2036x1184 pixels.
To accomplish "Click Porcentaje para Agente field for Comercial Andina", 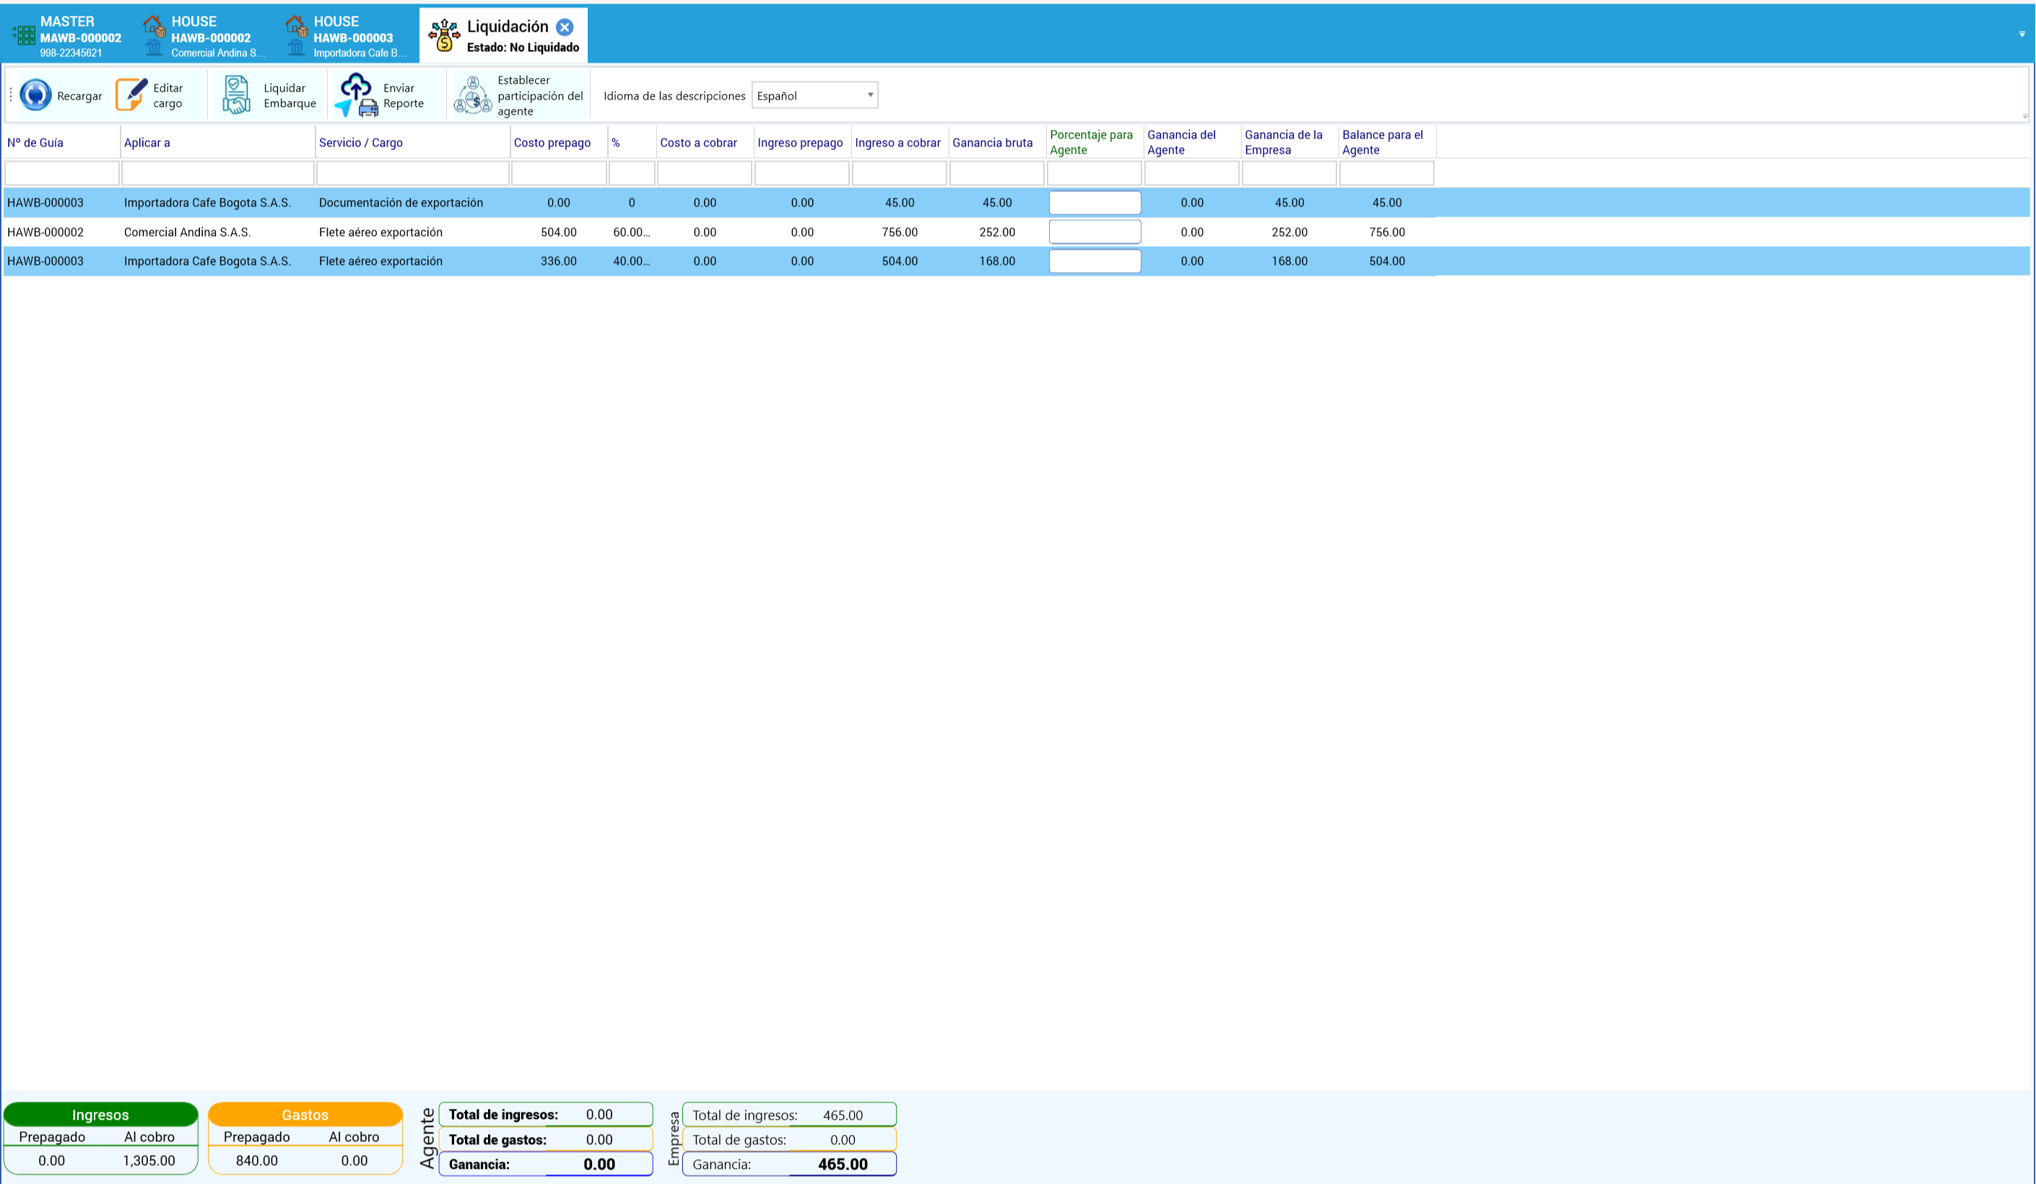I will (1095, 232).
